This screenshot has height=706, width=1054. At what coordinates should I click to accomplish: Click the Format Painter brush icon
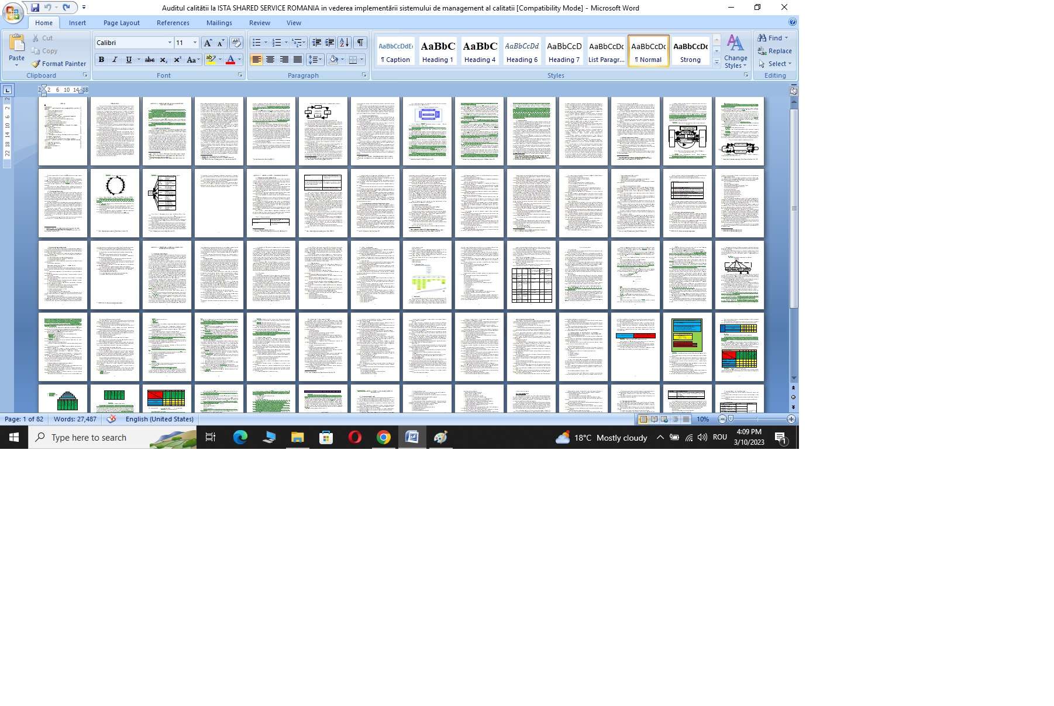(x=36, y=64)
